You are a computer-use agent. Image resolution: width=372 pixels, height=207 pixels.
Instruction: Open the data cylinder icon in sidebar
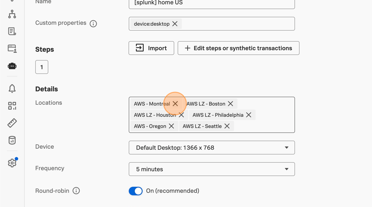click(x=12, y=140)
